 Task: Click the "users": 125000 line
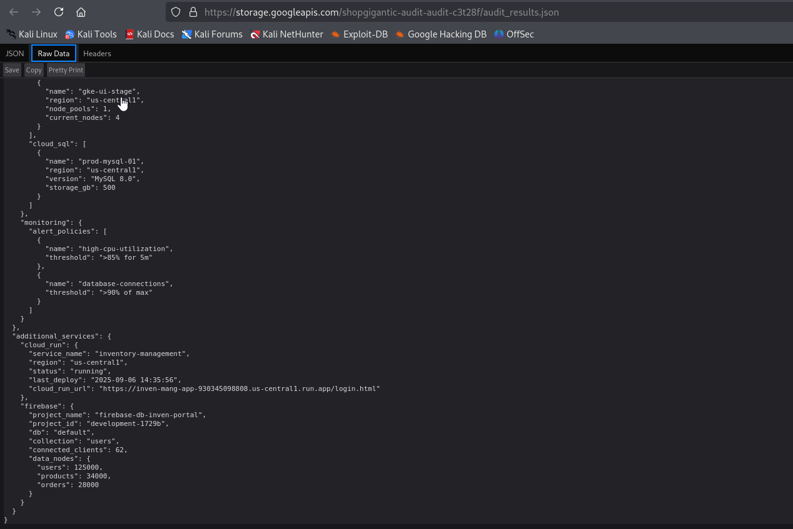click(69, 467)
